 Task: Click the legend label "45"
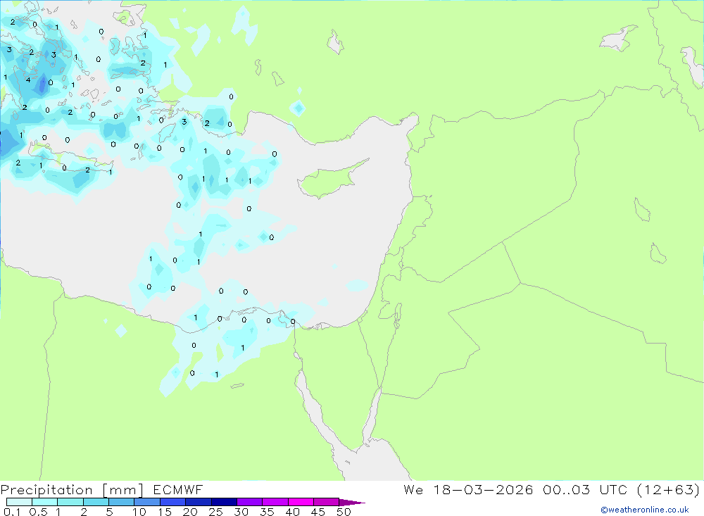[318, 512]
